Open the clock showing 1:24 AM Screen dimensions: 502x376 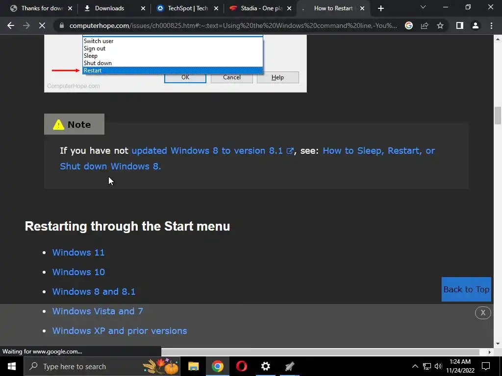pos(460,366)
